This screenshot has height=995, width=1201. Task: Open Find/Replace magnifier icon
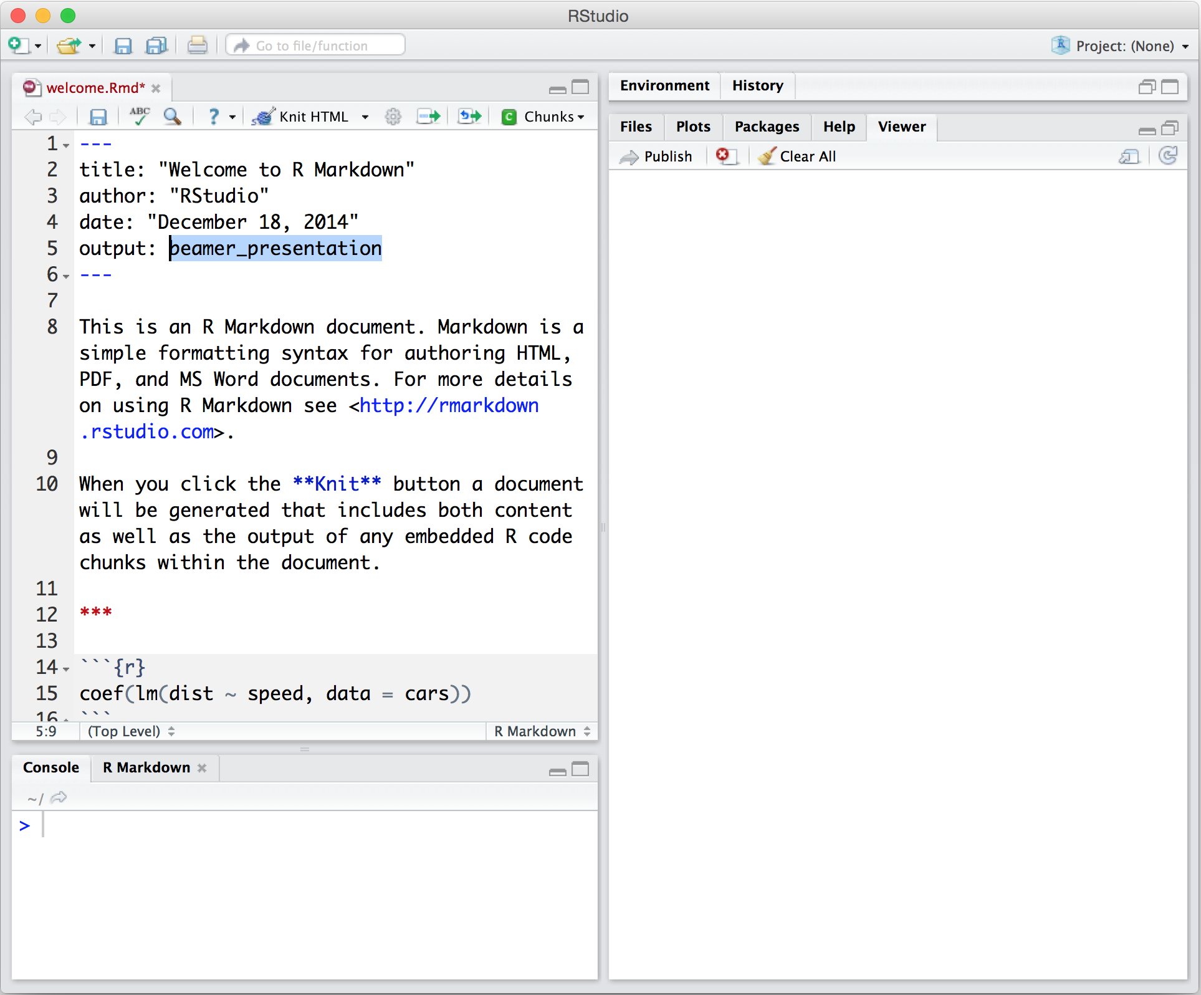(172, 116)
